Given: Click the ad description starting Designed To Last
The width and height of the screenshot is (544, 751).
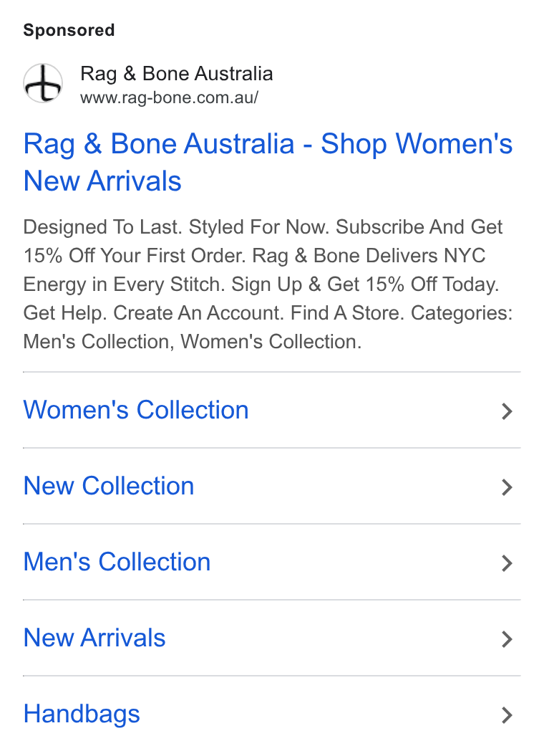Looking at the screenshot, I should 268,284.
